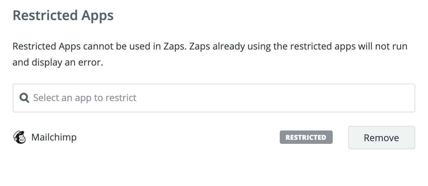Select the Mailchimp app name label
Image resolution: width=428 pixels, height=186 pixels.
point(54,137)
